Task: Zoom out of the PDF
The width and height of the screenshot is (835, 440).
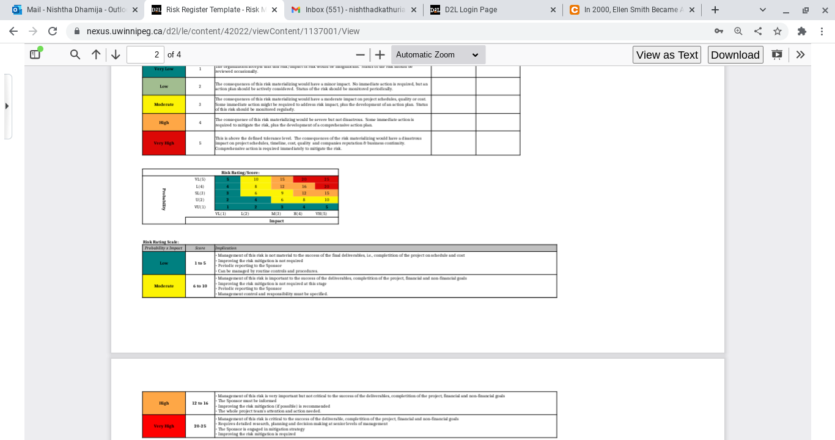Action: (x=360, y=54)
